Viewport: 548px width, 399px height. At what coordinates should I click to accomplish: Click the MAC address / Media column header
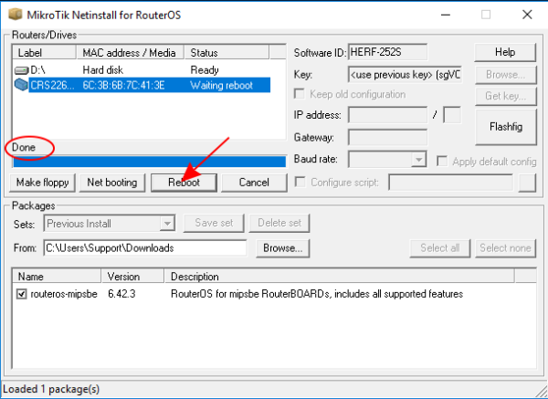[x=130, y=53]
